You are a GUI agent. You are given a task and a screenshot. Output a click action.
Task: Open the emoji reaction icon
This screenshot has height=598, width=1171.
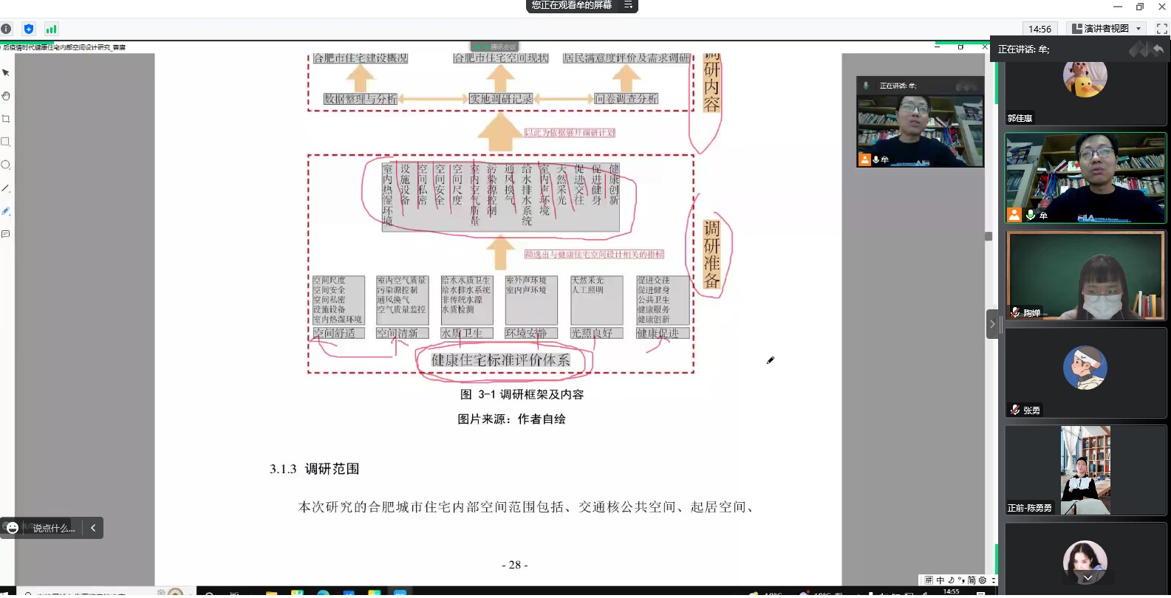[x=13, y=528]
